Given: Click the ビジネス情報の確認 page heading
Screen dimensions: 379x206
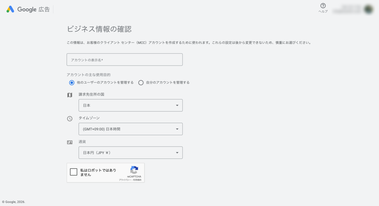Looking at the screenshot, I should [99, 29].
